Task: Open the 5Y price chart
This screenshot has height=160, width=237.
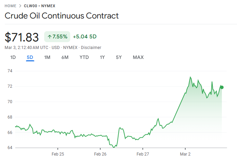Action: (x=119, y=57)
